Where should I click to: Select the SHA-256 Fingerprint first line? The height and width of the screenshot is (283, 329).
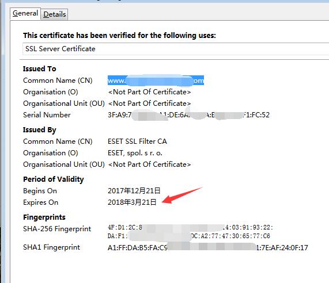190,227
